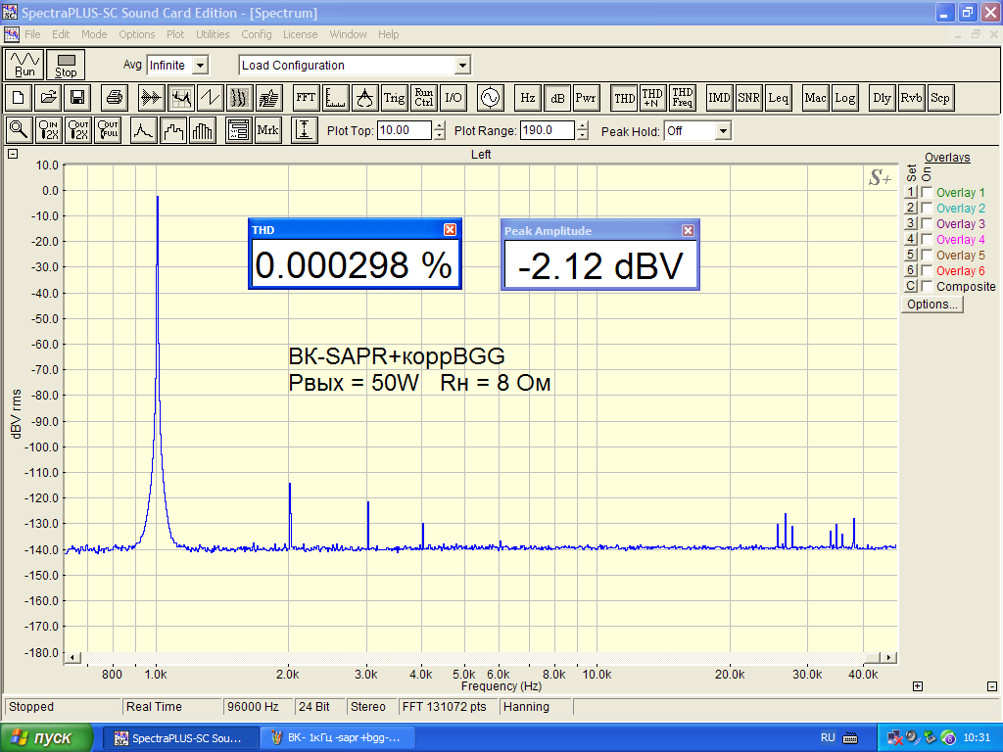Enable the Overlay 1 checkbox
Viewport: 1003px width, 752px height.
click(927, 193)
